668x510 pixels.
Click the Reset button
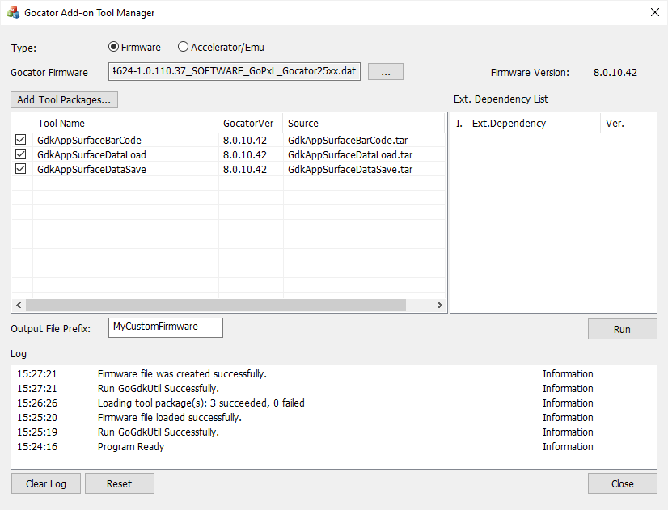(120, 483)
